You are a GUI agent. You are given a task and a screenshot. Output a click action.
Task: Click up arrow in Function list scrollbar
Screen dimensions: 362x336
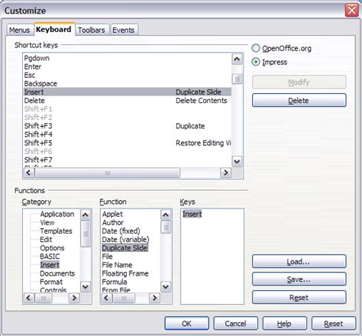166,215
